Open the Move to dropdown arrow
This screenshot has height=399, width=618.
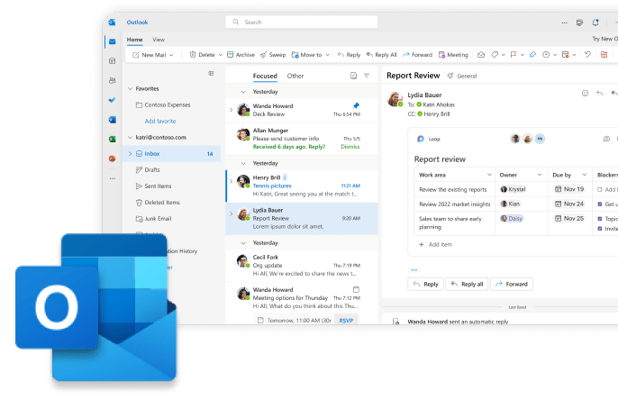click(x=328, y=55)
